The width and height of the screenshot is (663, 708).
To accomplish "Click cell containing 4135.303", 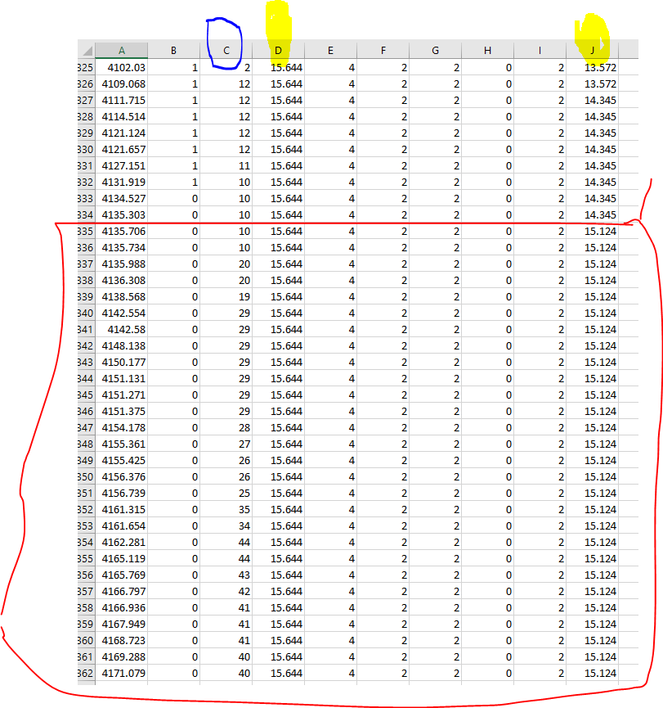I will (121, 215).
